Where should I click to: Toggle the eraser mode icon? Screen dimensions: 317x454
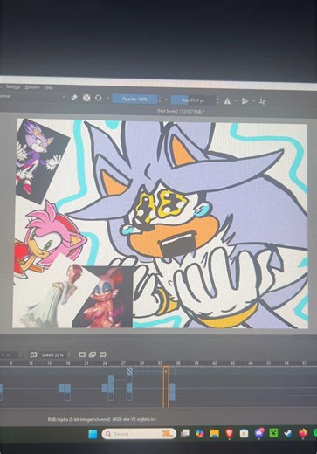[x=74, y=98]
